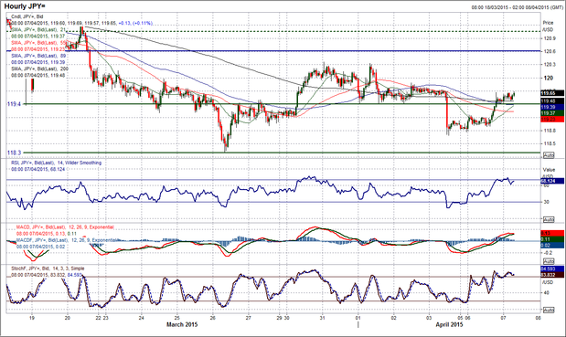Click the Auto button in RSI panel
566x337 pixels.
[x=549, y=219]
